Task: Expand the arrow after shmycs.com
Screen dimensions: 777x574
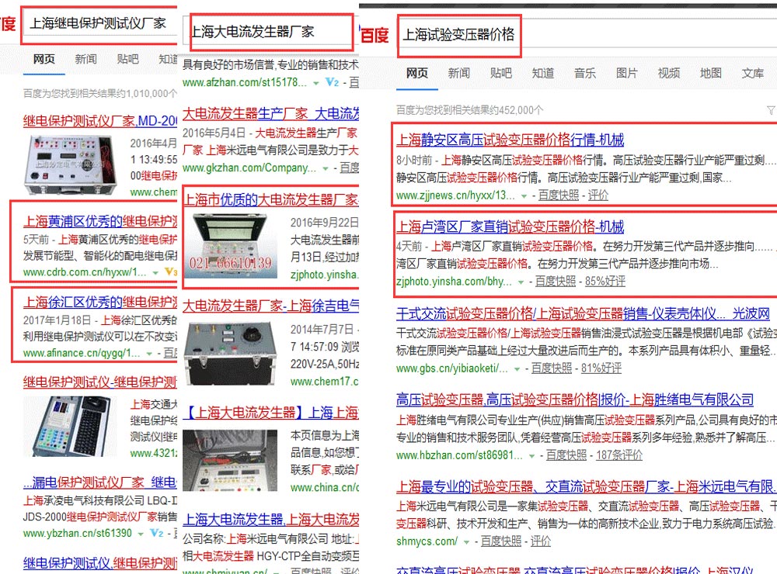Action: (x=466, y=542)
